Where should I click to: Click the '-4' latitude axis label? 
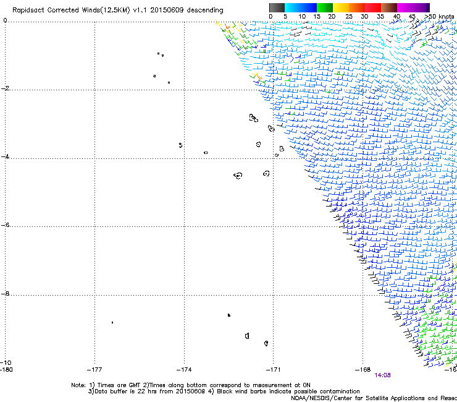[x=5, y=156]
